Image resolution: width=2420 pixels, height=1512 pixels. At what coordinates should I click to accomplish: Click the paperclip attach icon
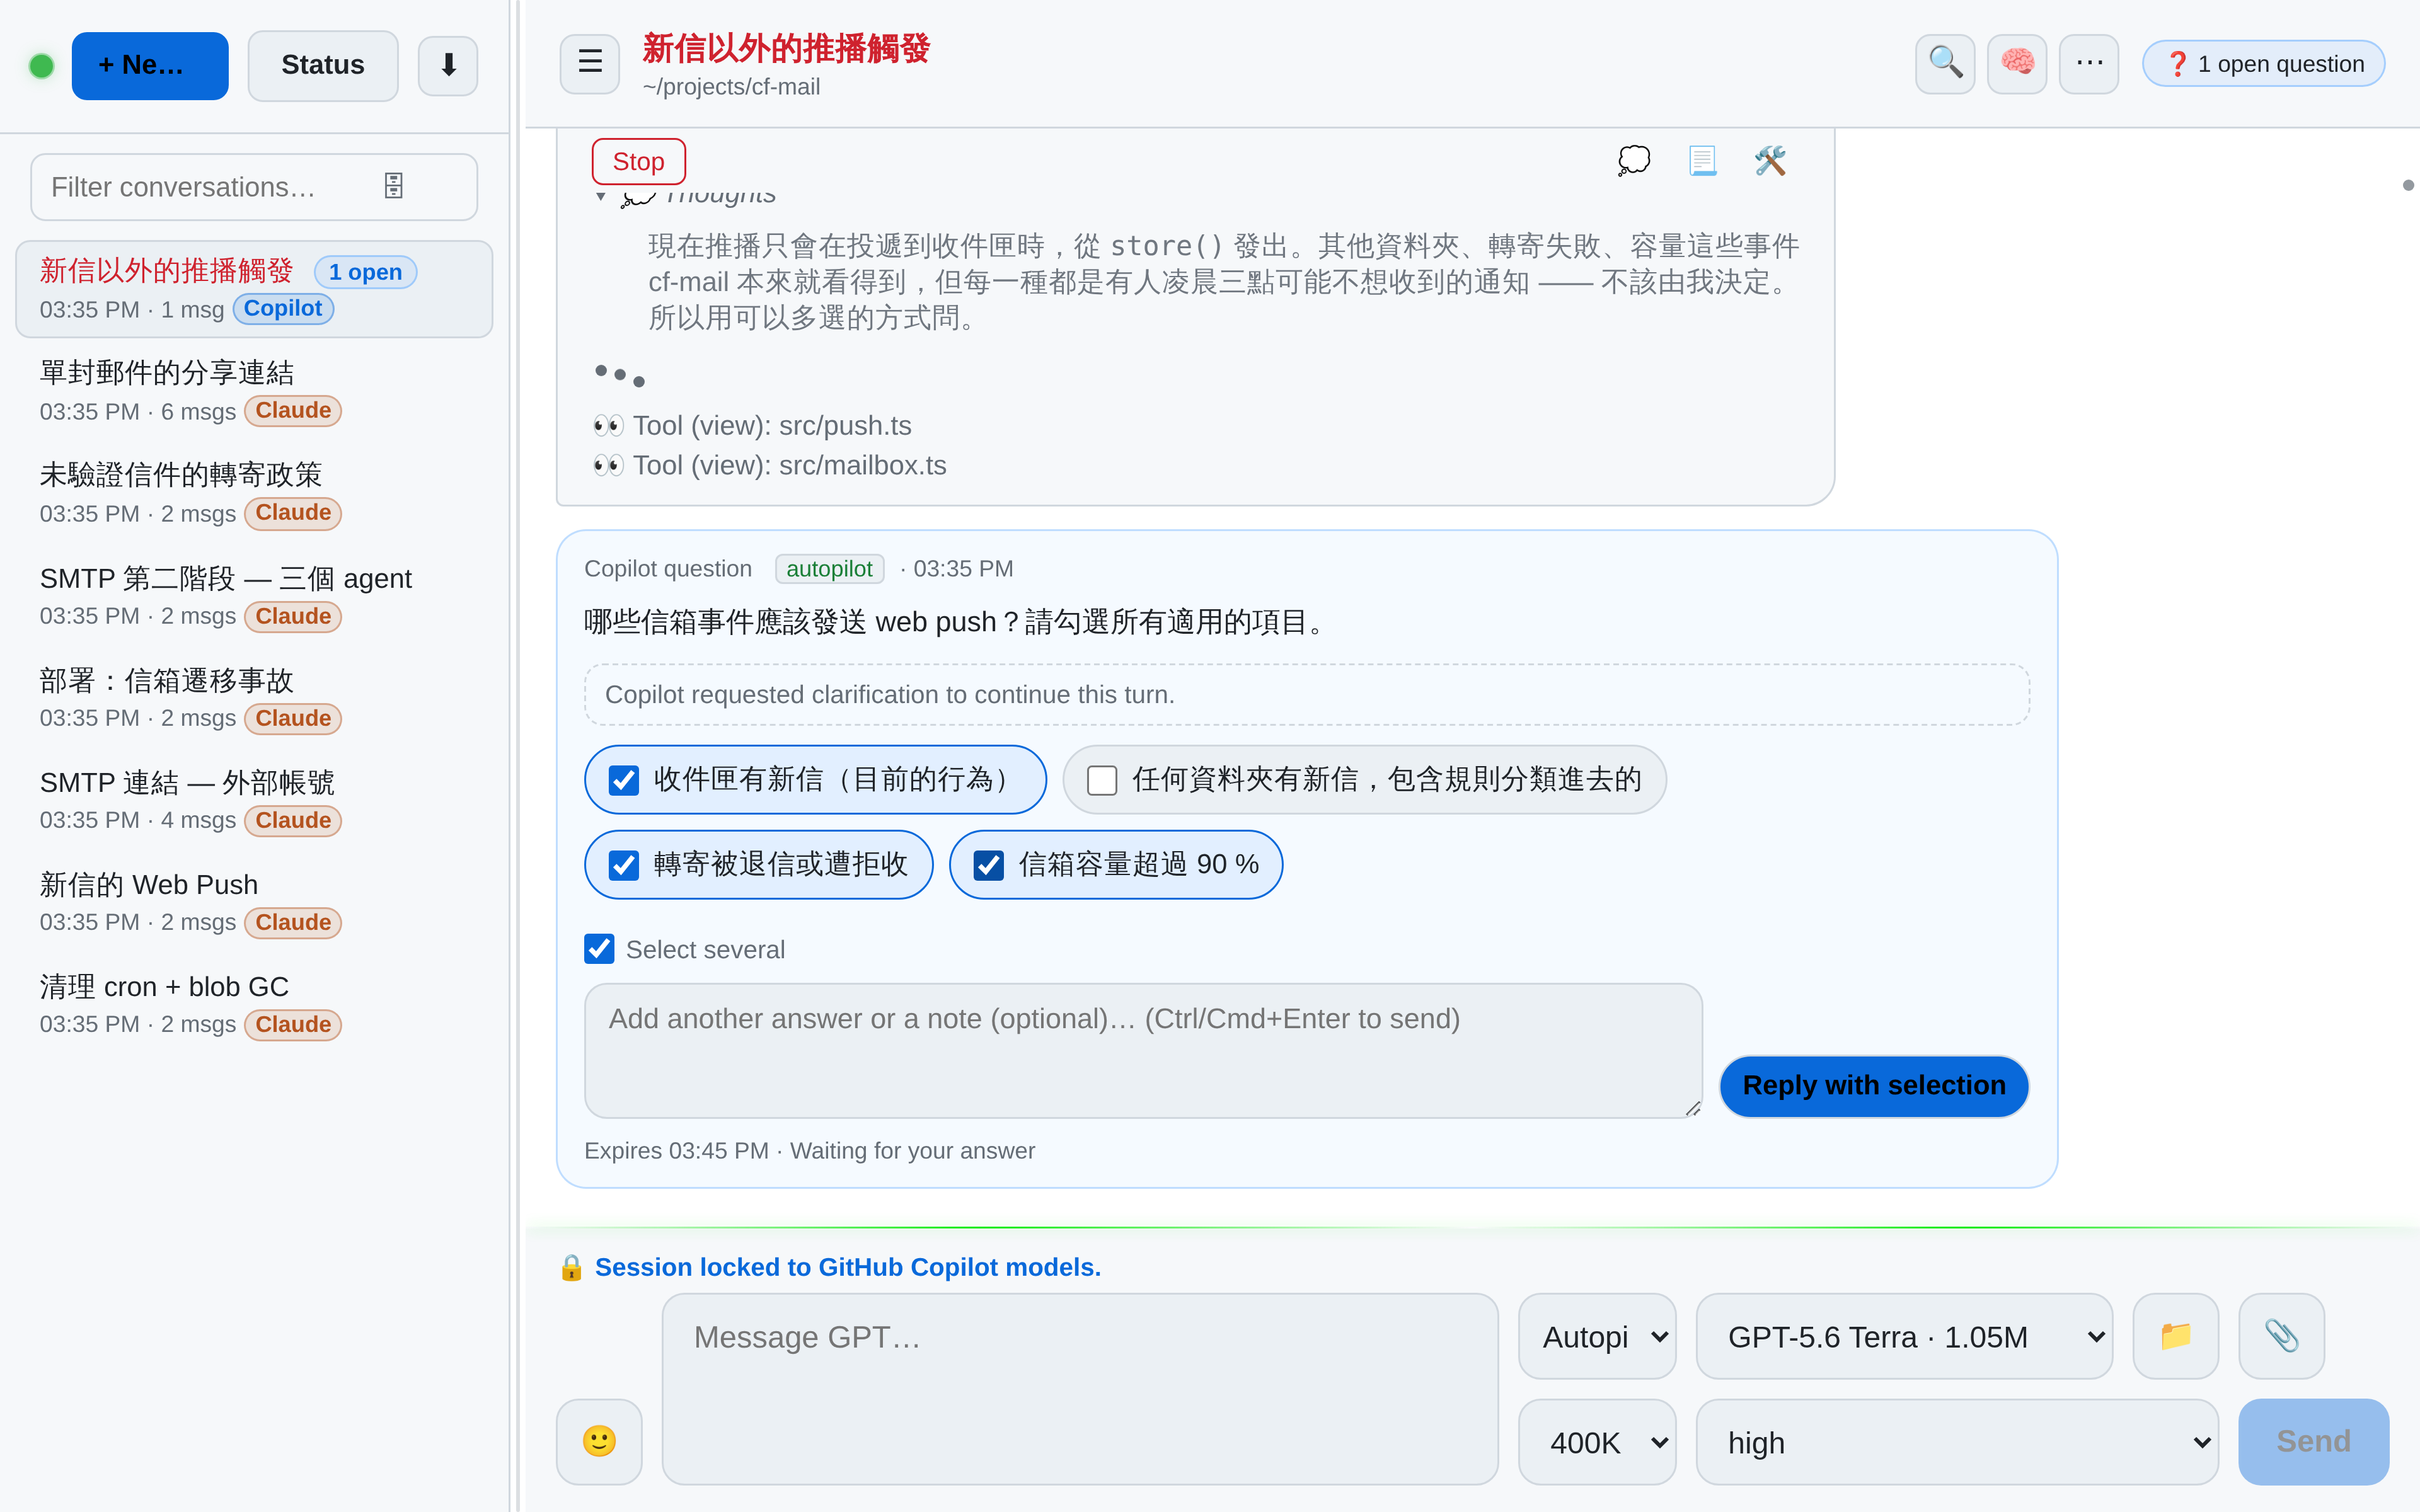click(x=2281, y=1336)
